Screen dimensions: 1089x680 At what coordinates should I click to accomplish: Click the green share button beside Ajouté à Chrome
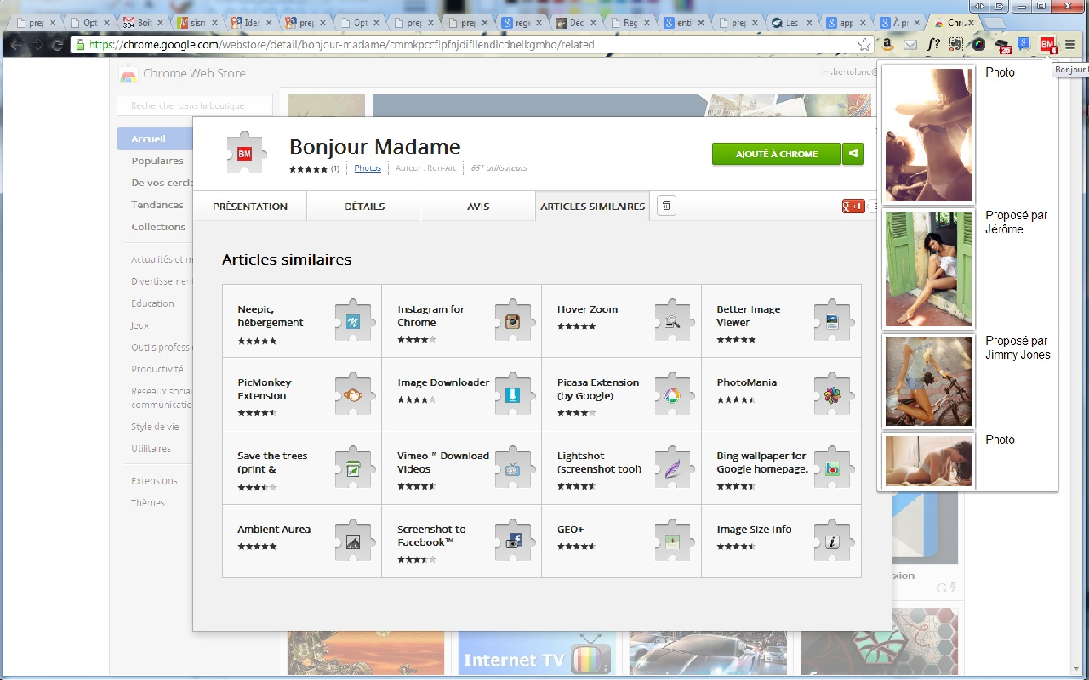852,154
